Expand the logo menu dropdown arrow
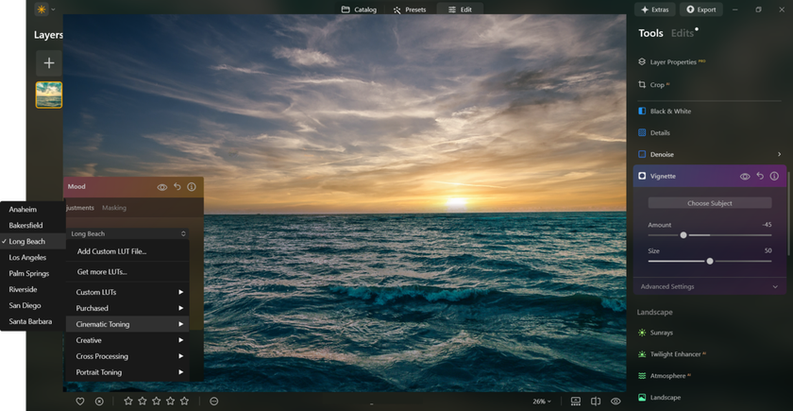Screen dimensions: 793x411 pyautogui.click(x=53, y=9)
